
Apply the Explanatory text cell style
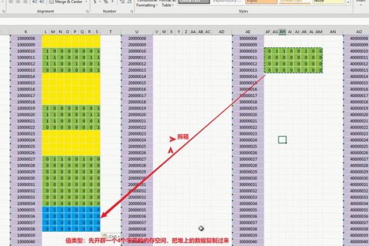[228, 2]
